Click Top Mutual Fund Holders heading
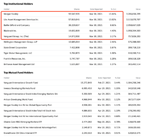144x139 pixels. click(18, 73)
